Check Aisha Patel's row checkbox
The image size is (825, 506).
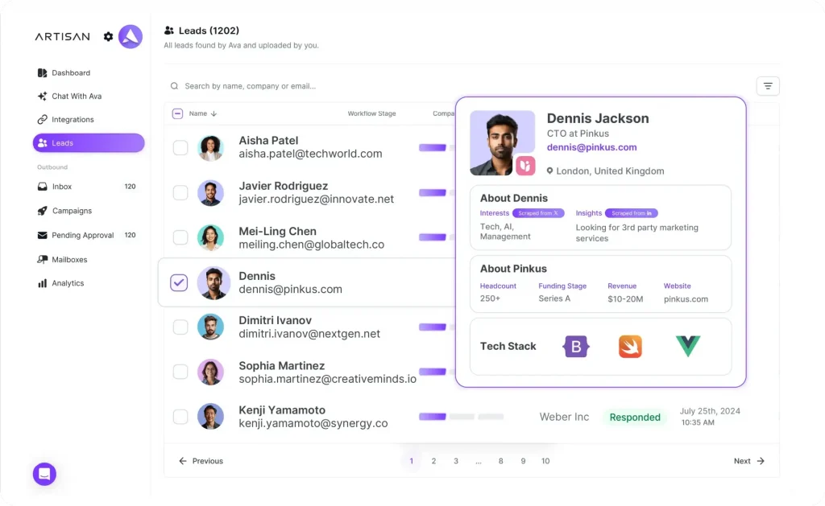179,147
